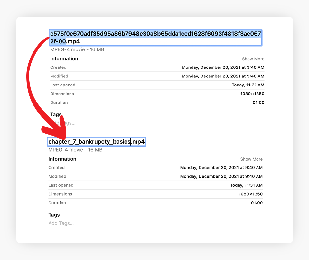Click the MPEG-4 movie size text under the chapter_7 filename
The width and height of the screenshot is (309, 260).
coord(75,150)
